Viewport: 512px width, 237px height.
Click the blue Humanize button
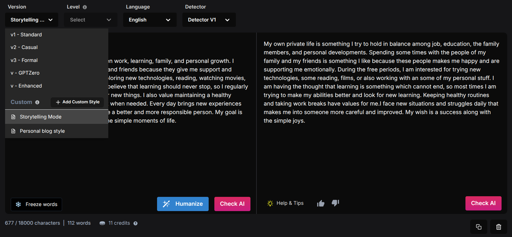pyautogui.click(x=183, y=204)
